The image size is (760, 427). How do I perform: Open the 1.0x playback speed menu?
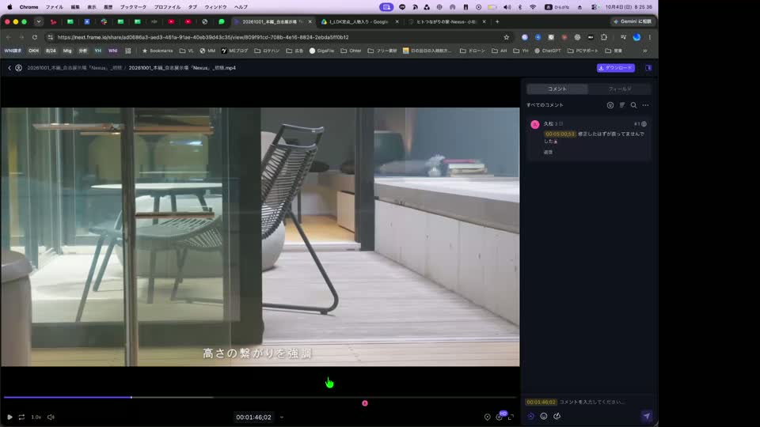(x=36, y=417)
